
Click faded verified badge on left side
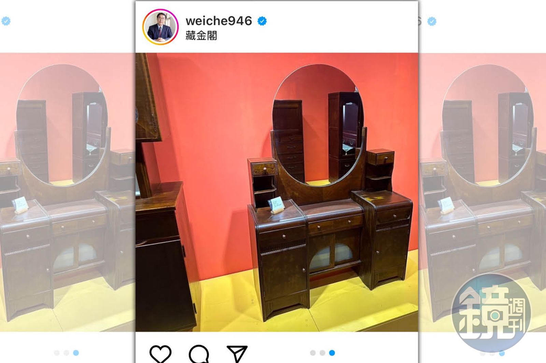(6, 21)
